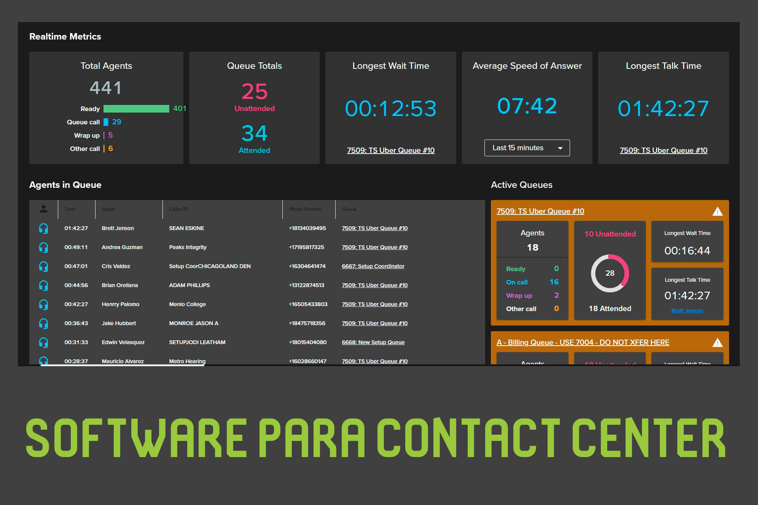The image size is (758, 505).
Task: Open the Last 15 minutes dropdown
Action: (x=527, y=148)
